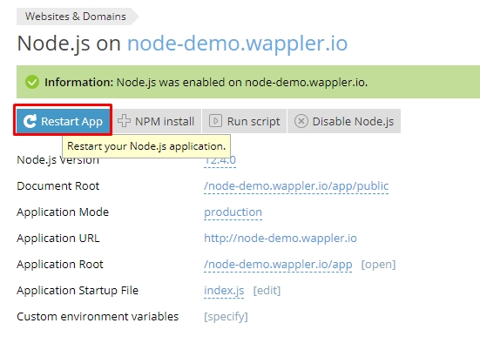Change Node.js version 12.4.0

(x=220, y=160)
